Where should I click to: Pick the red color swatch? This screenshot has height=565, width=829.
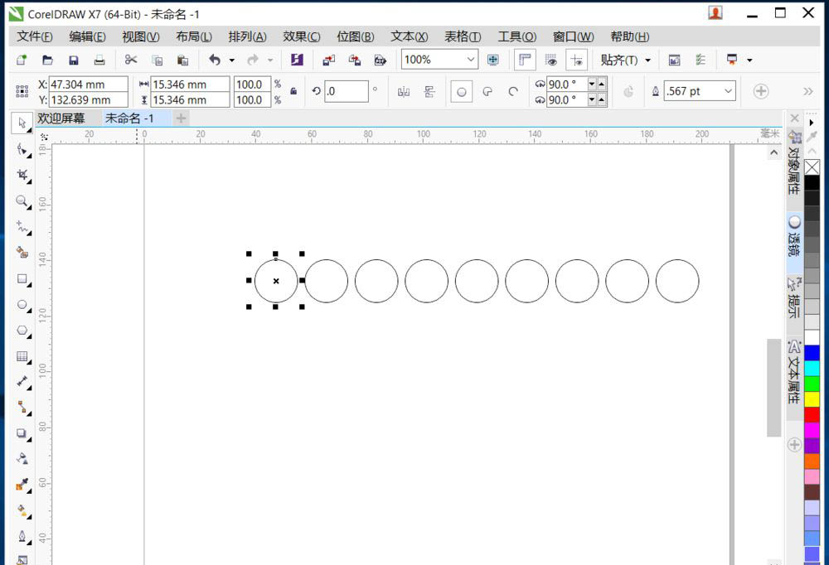click(812, 413)
